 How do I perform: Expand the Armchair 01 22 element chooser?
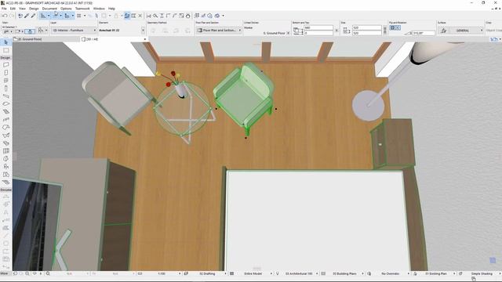tap(143, 30)
